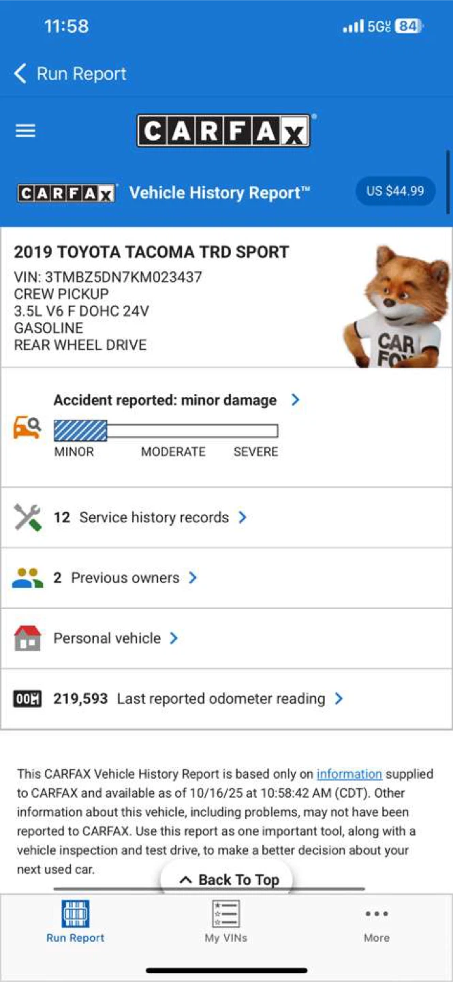Expand the Personal vehicle chevron
Screen dimensions: 453x982
point(174,638)
